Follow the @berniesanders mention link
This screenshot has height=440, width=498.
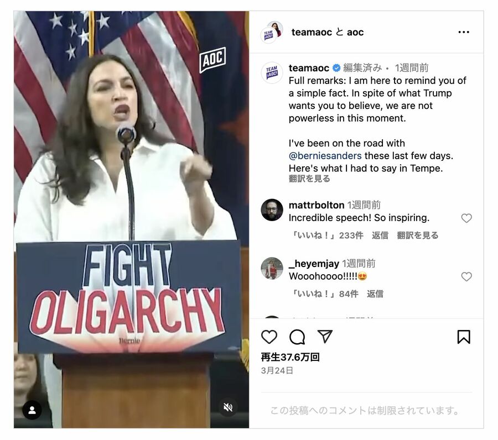(325, 156)
